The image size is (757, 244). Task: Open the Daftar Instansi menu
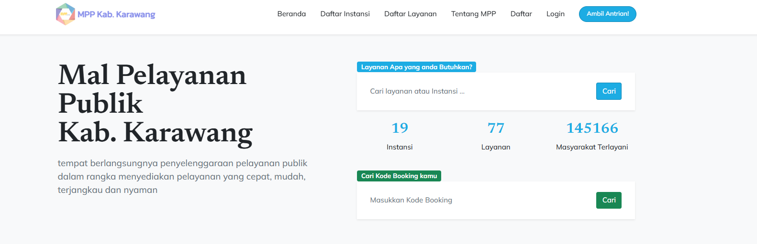click(x=345, y=14)
